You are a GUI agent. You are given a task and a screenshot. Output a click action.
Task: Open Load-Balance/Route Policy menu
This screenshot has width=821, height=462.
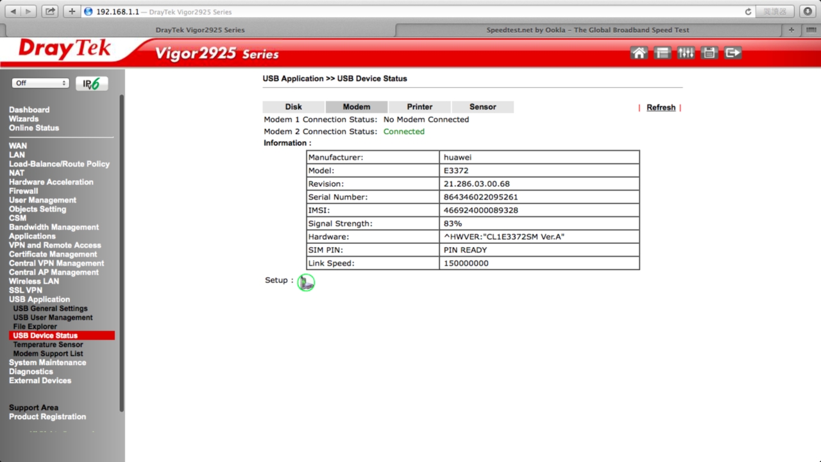[59, 164]
